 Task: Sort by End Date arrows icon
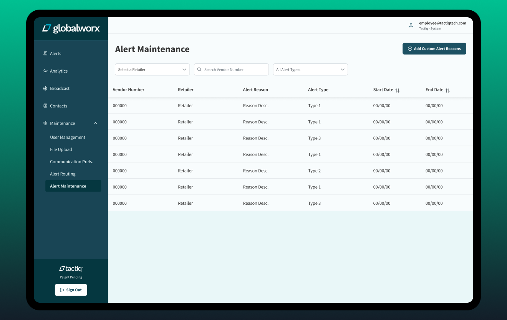coord(447,90)
